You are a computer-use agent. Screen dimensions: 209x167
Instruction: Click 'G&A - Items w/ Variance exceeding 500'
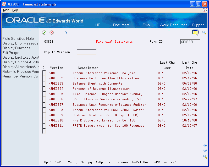pos(108,99)
